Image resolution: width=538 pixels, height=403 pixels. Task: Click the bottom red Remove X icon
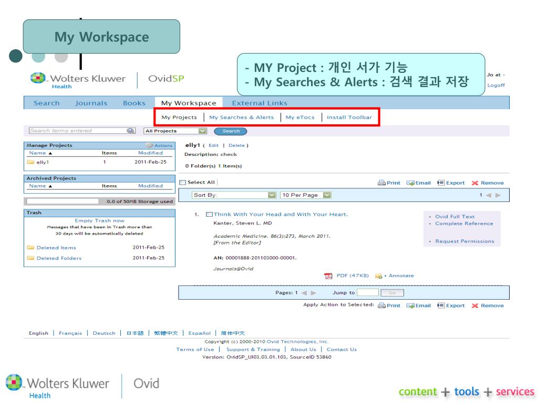[x=475, y=306]
